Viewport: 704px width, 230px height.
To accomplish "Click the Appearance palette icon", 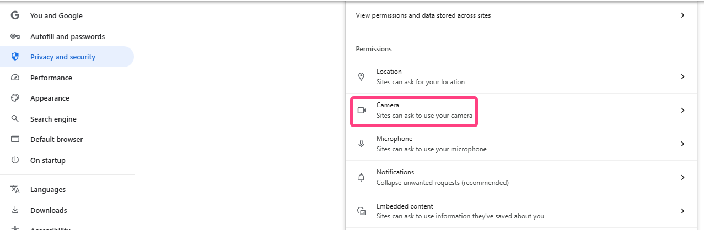I will point(15,98).
